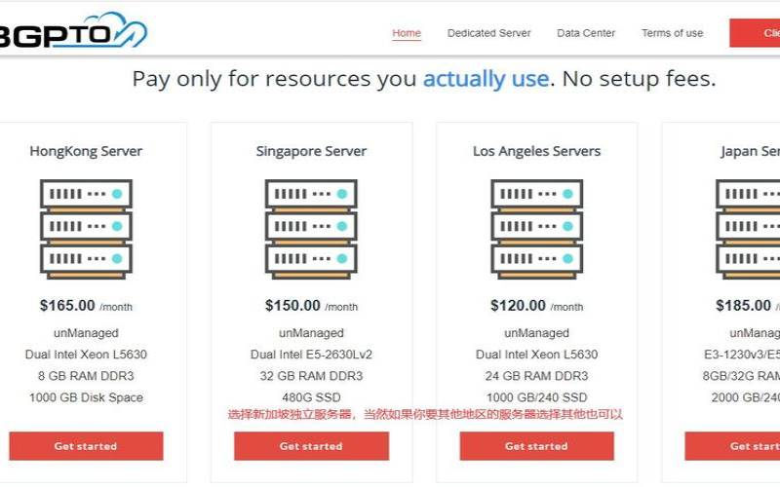Viewport: 780px width, 487px height.
Task: Click the red client button in header
Action: pyautogui.click(x=756, y=33)
